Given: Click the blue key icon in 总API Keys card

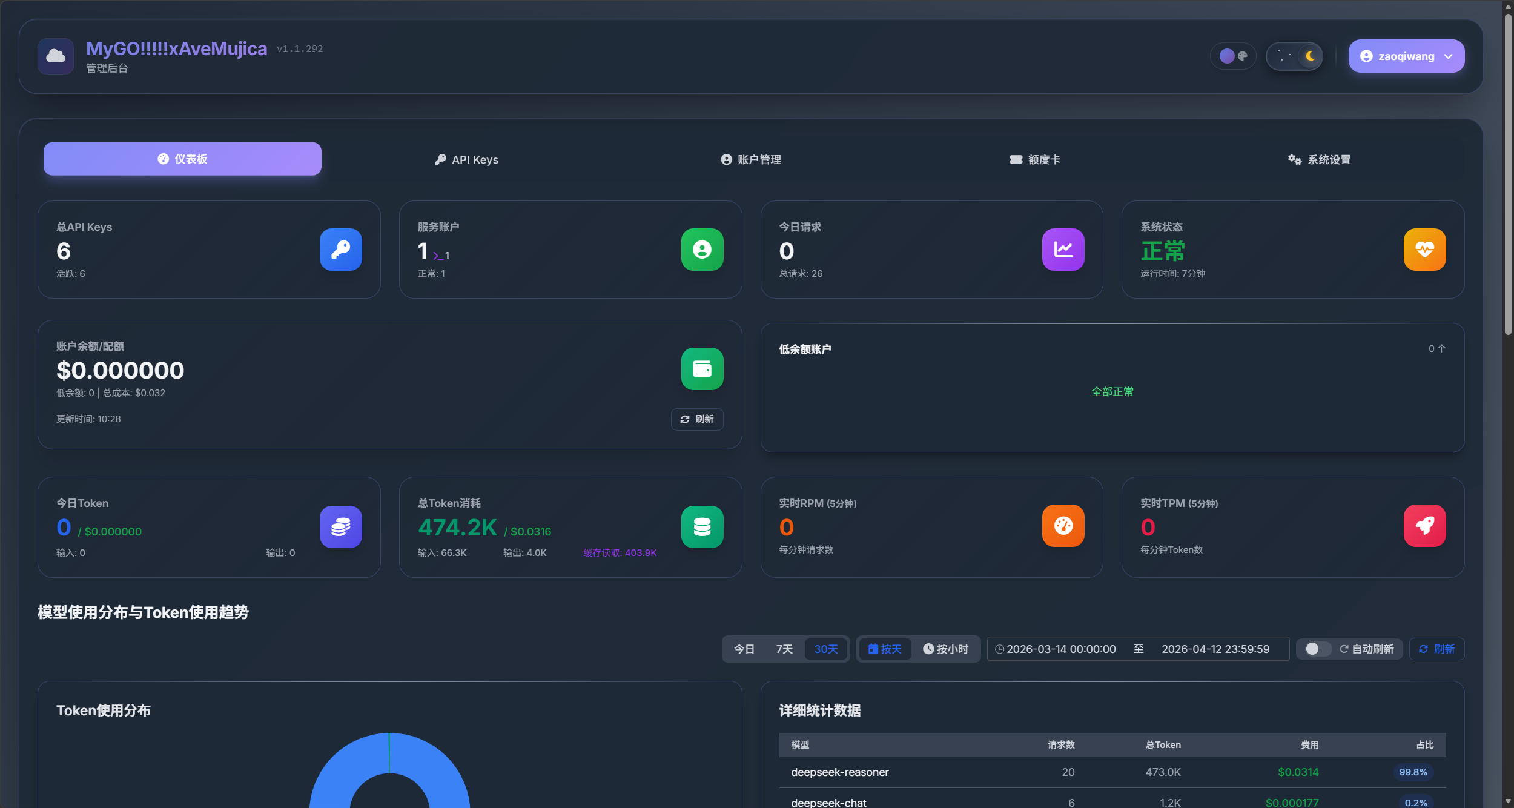Looking at the screenshot, I should (340, 250).
